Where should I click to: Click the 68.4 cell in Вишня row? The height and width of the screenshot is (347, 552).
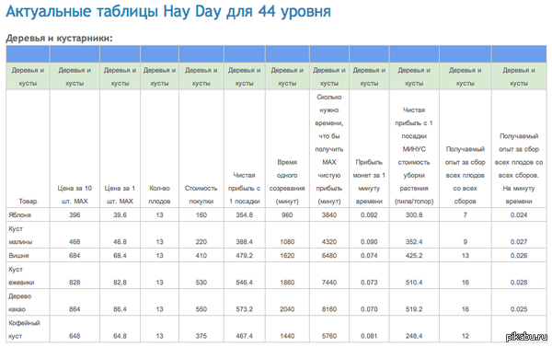(120, 255)
